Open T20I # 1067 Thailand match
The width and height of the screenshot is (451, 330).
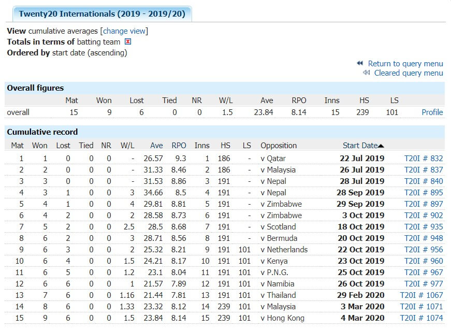point(421,295)
